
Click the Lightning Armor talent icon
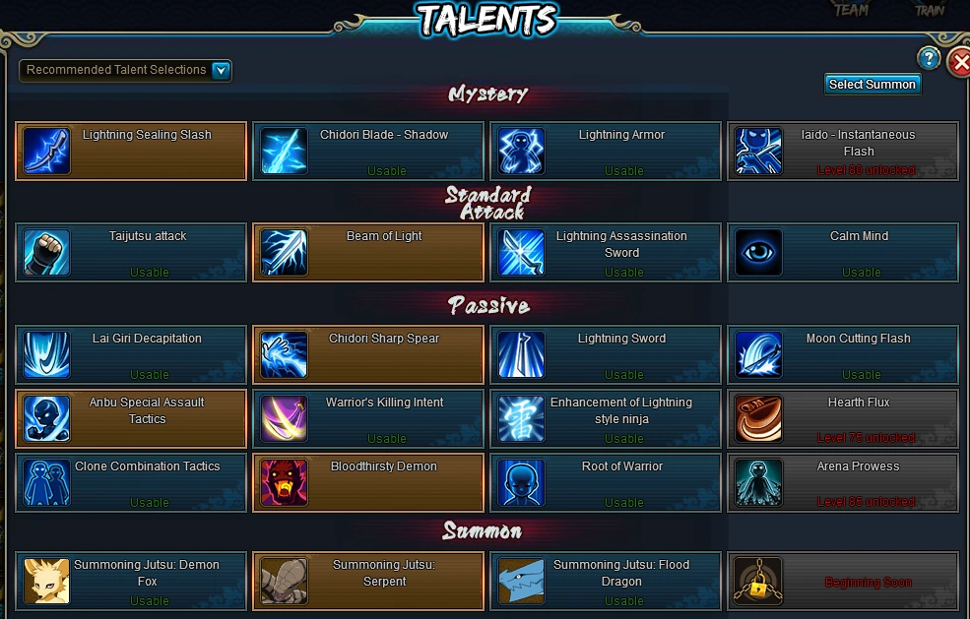coord(522,151)
